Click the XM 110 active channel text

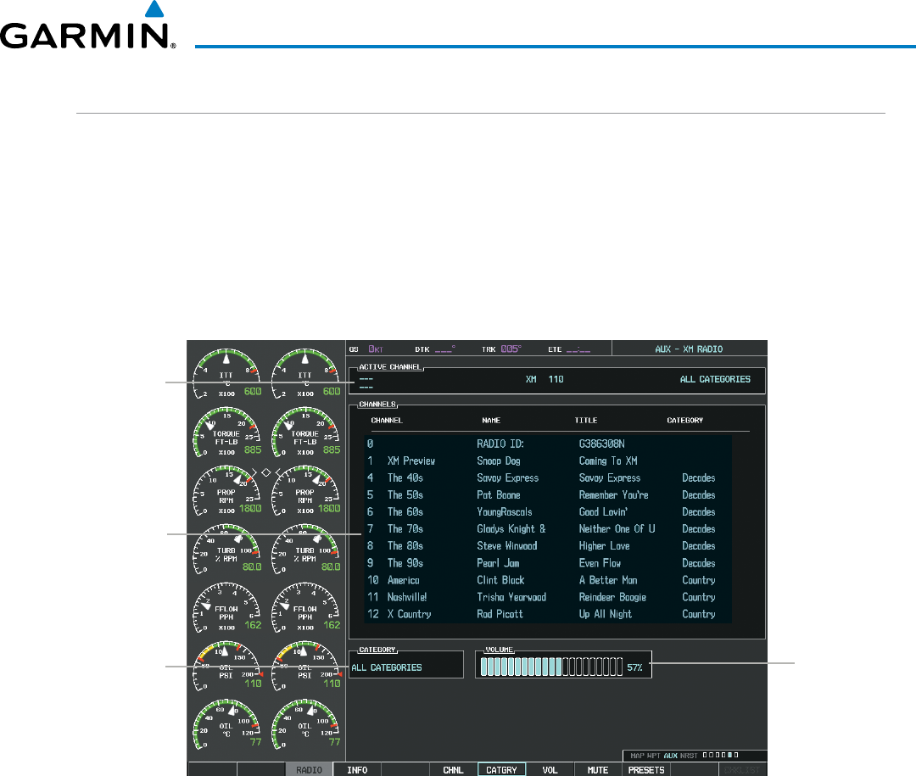[x=545, y=379]
